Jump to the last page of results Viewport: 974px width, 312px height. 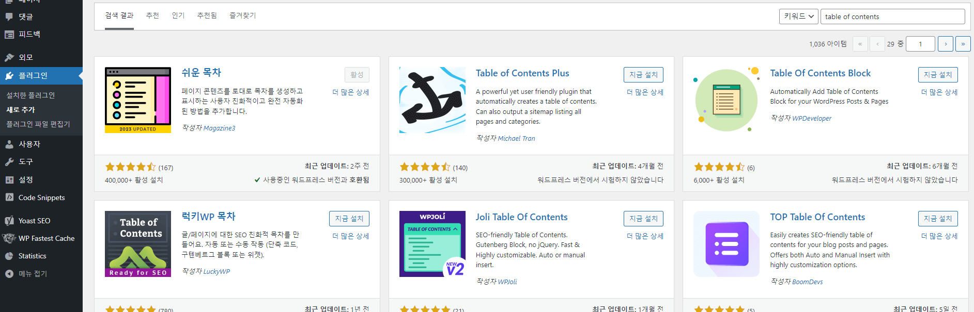pos(963,44)
